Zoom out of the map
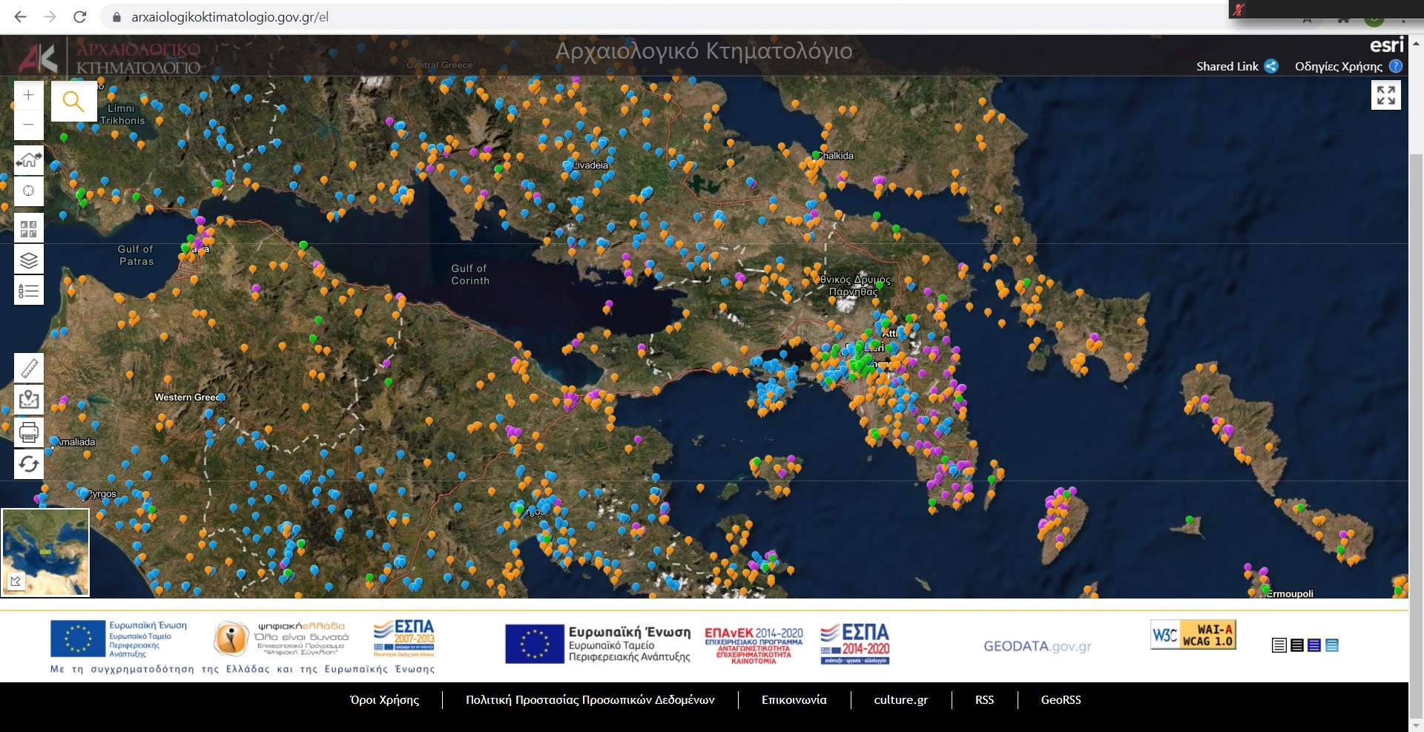 28,125
